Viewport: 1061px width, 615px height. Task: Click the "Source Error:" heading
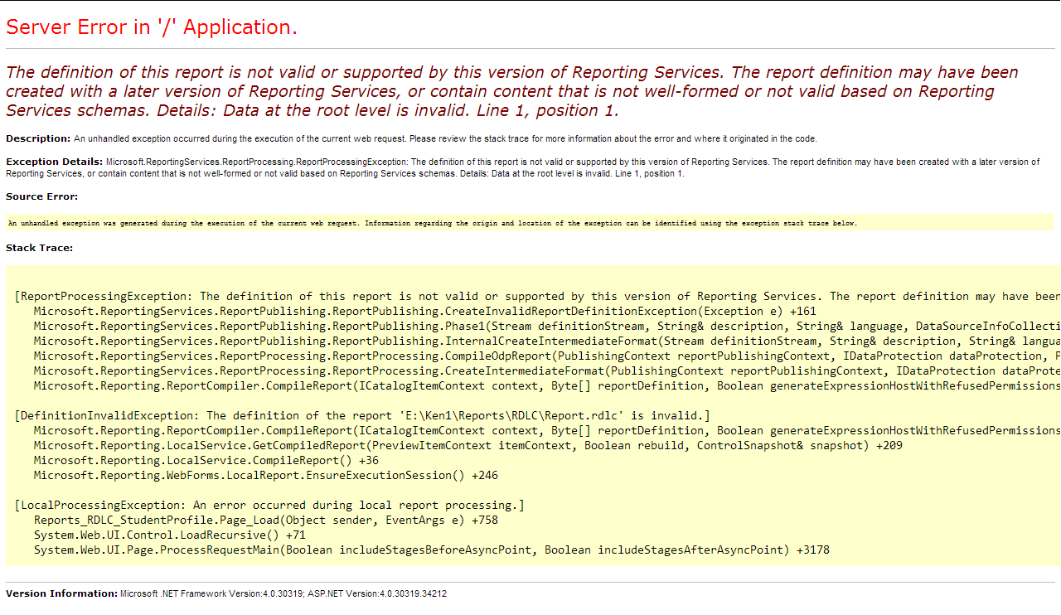pyautogui.click(x=42, y=196)
